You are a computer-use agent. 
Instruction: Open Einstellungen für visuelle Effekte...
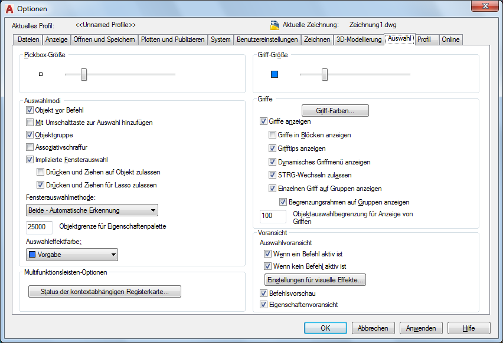pyautogui.click(x=315, y=279)
